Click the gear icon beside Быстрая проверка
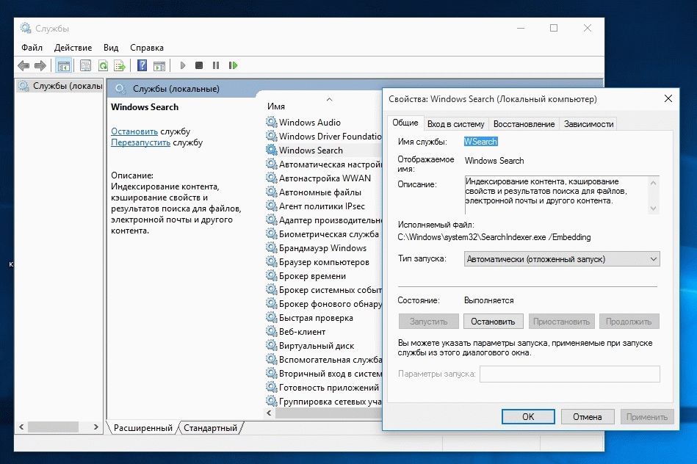Screen dimensions: 697x464 [271, 317]
